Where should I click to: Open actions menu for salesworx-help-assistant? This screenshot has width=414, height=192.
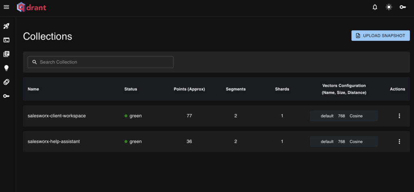tap(399, 141)
